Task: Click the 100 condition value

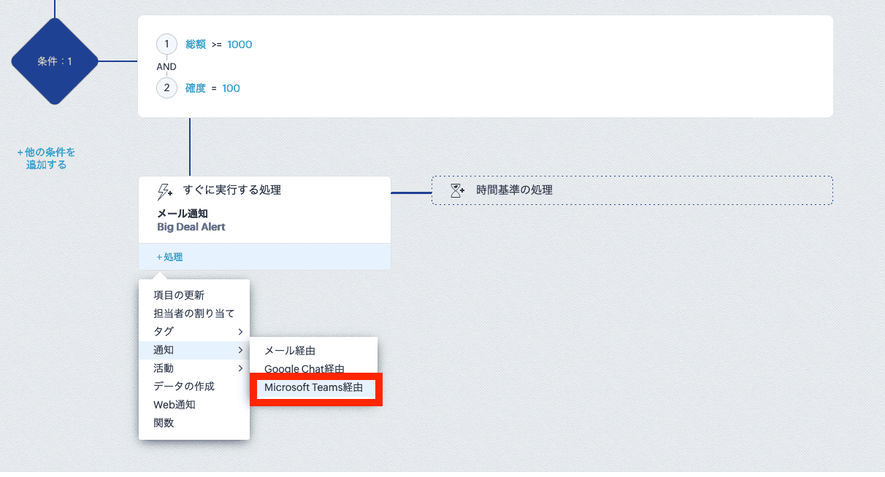Action: tap(231, 88)
